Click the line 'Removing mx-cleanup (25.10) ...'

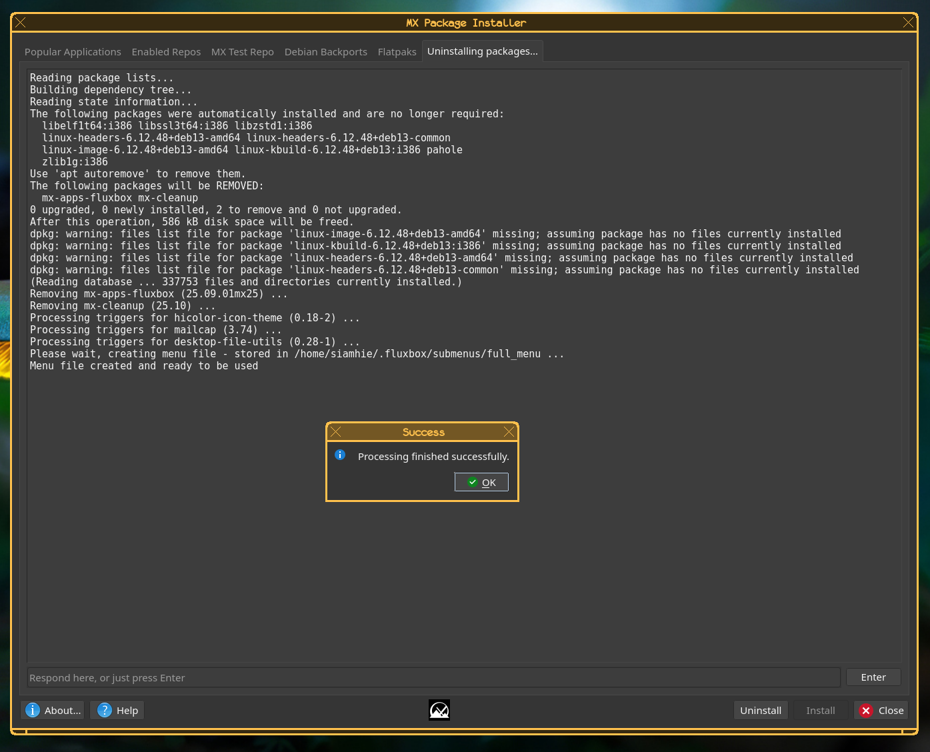123,306
